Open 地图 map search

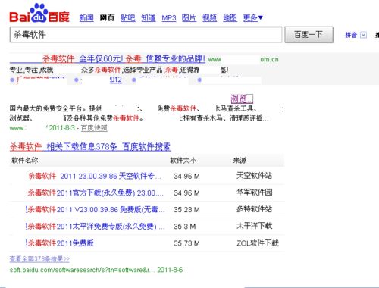tap(230, 18)
